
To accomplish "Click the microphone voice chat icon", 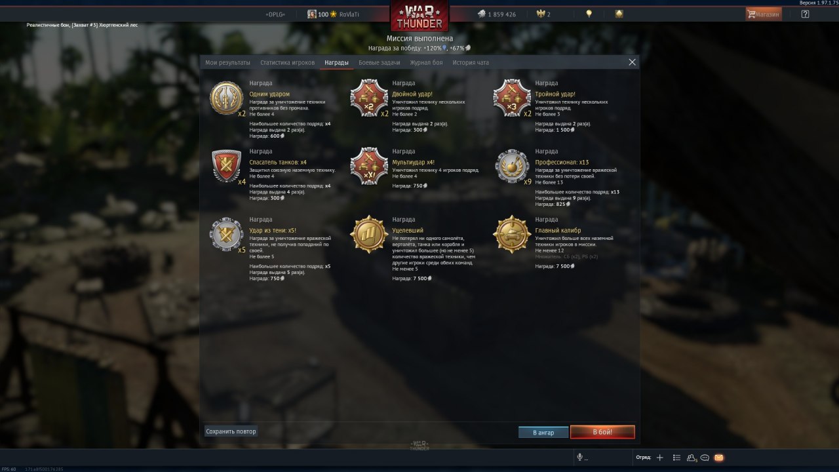I will click(x=579, y=458).
